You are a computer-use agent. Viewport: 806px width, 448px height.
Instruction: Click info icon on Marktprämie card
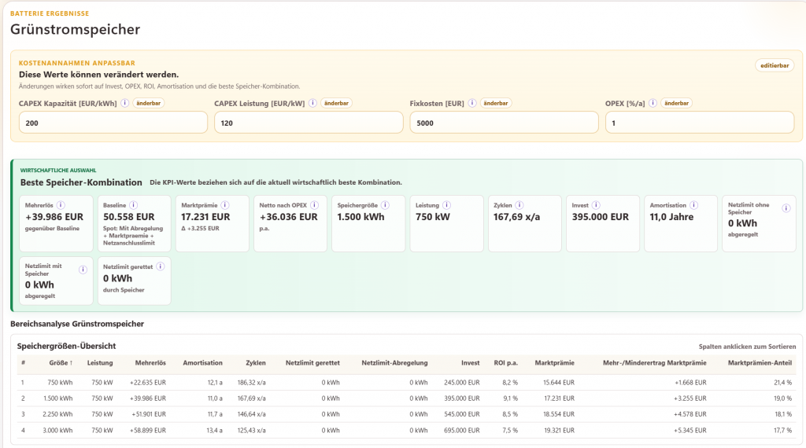pos(224,205)
